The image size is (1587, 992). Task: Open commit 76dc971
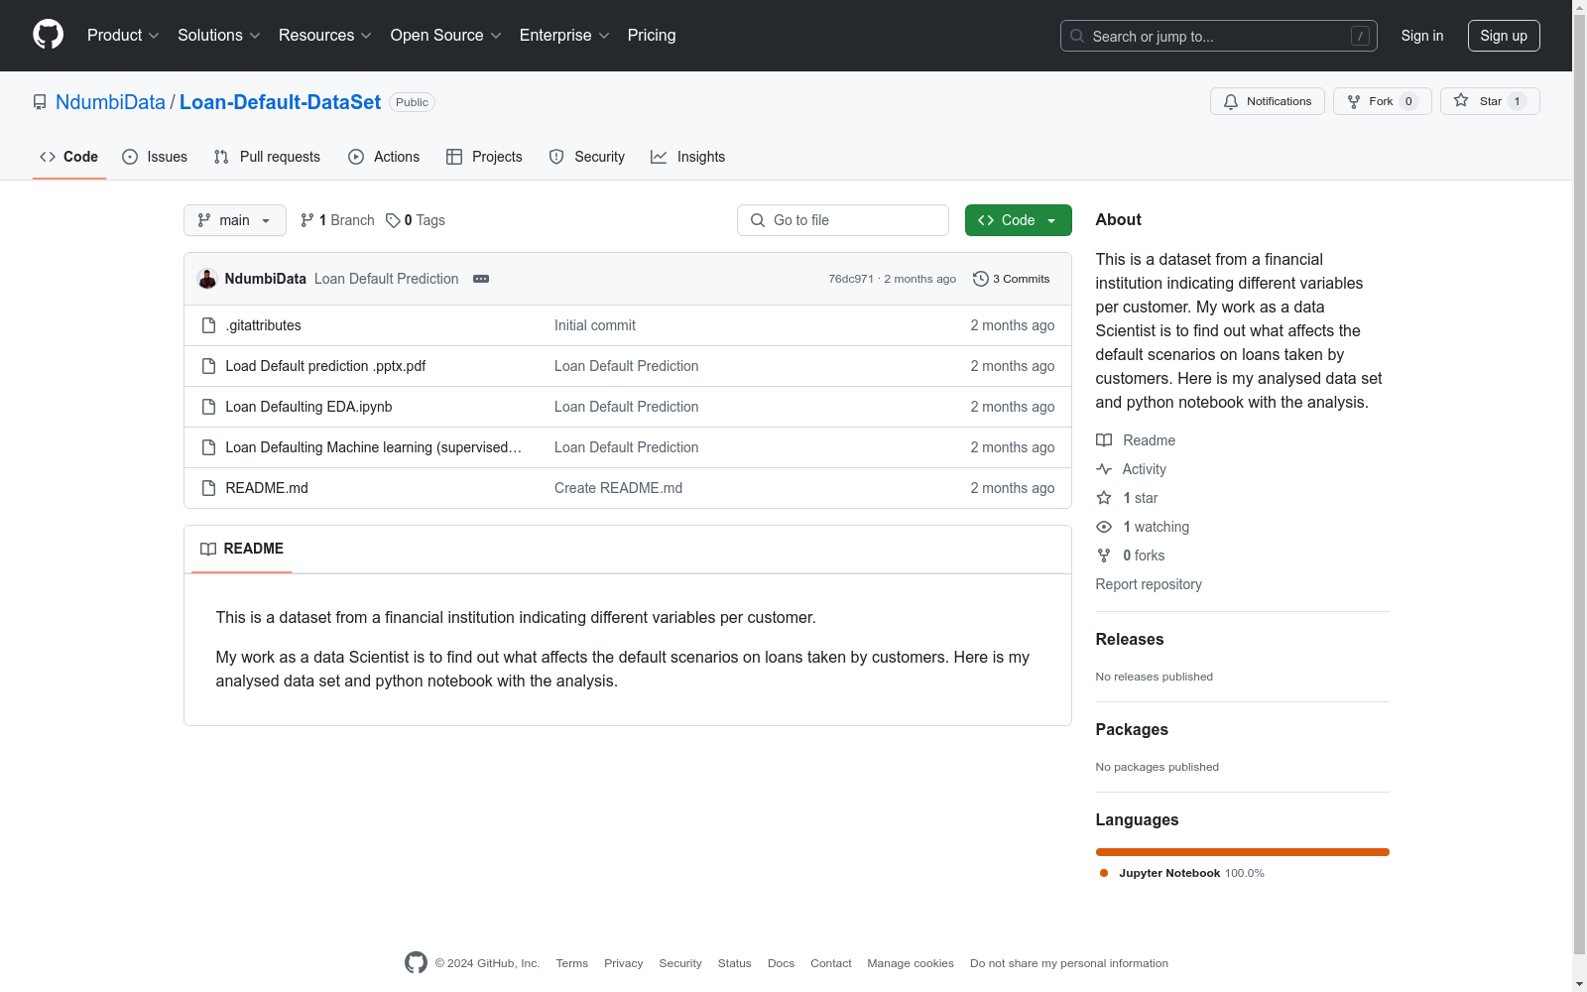click(x=851, y=279)
